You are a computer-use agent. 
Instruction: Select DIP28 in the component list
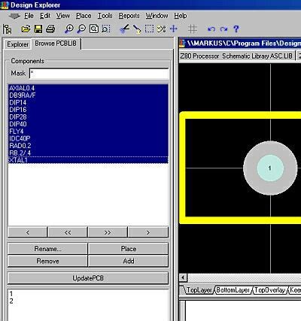pyautogui.click(x=88, y=117)
